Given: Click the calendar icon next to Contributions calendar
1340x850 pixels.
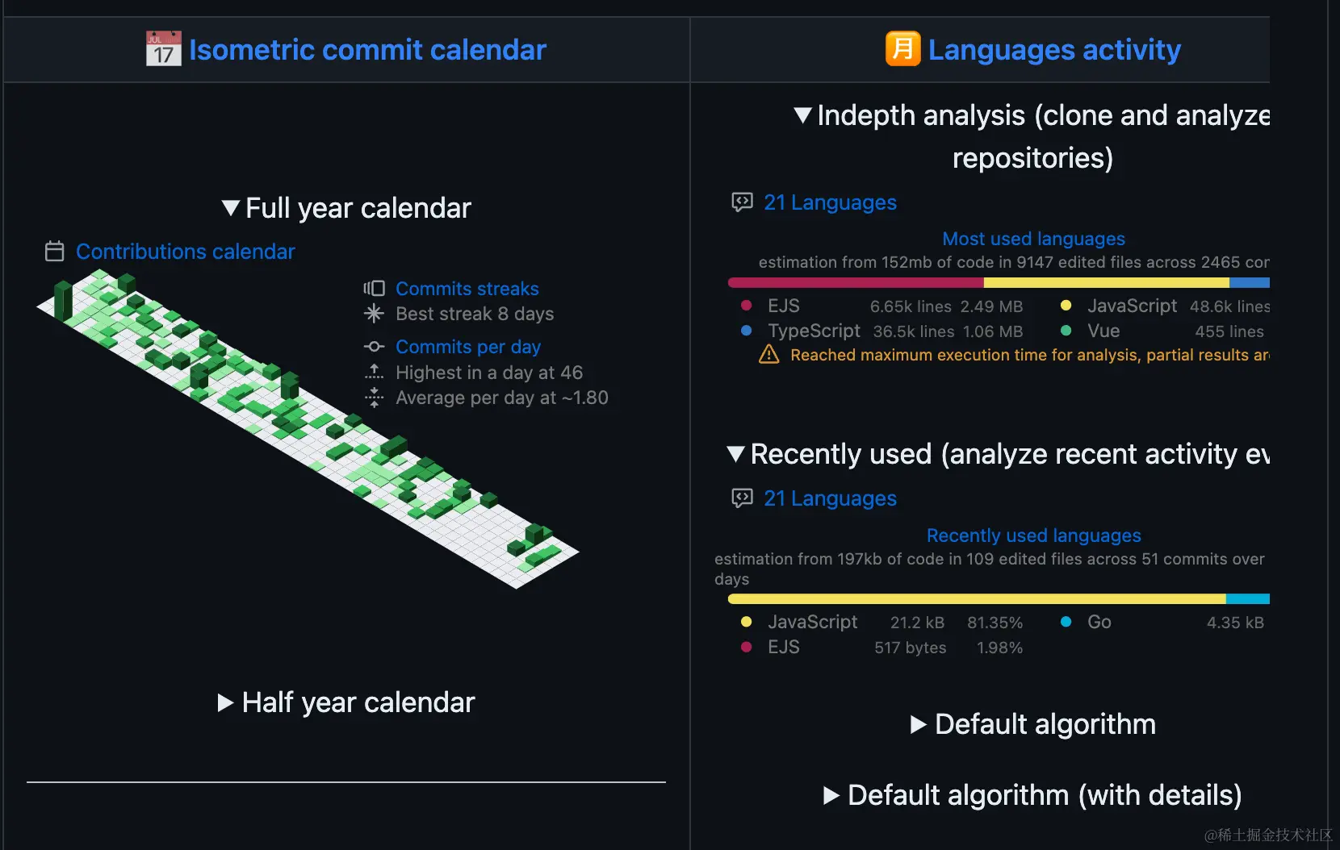Looking at the screenshot, I should (54, 252).
